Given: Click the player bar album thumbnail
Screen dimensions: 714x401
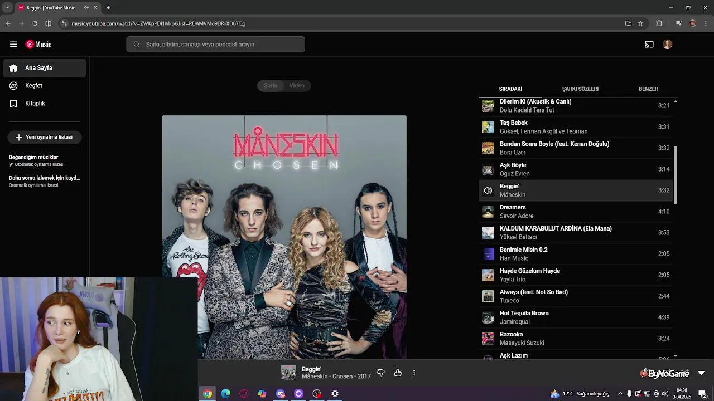Looking at the screenshot, I should (288, 373).
